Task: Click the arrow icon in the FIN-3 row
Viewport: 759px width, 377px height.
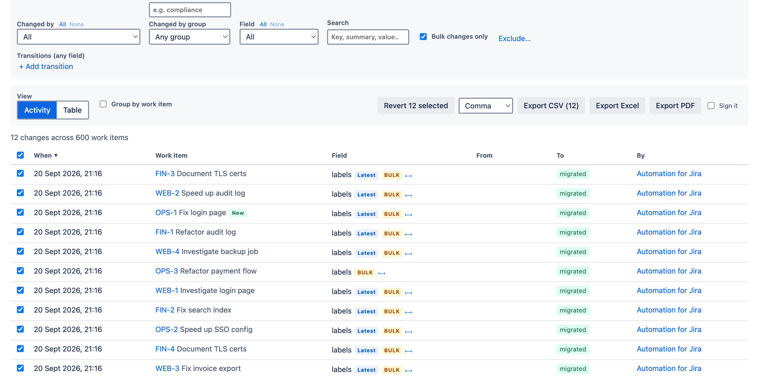Action: (x=408, y=176)
